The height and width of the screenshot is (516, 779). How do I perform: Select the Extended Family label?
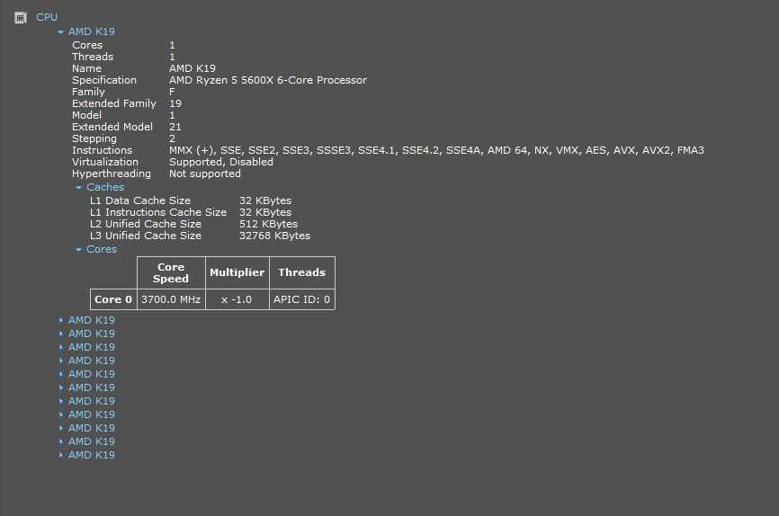coord(114,103)
